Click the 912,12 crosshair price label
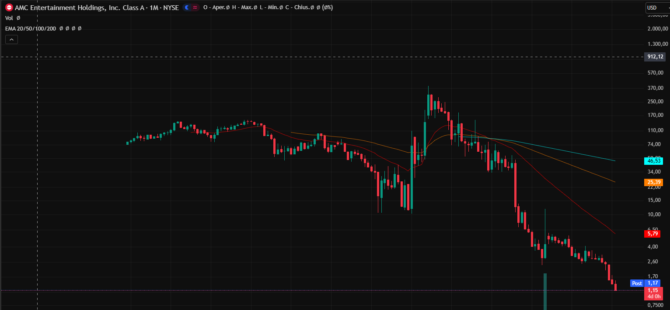The height and width of the screenshot is (310, 670). (x=655, y=57)
